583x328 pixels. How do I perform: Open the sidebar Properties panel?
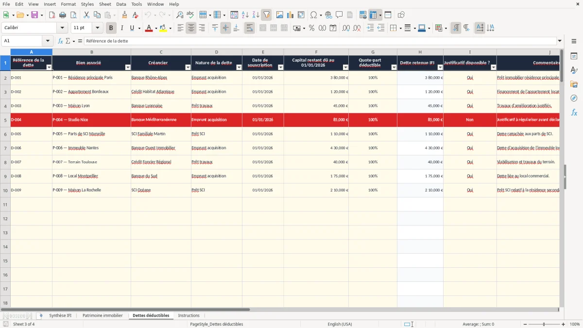pyautogui.click(x=574, y=56)
